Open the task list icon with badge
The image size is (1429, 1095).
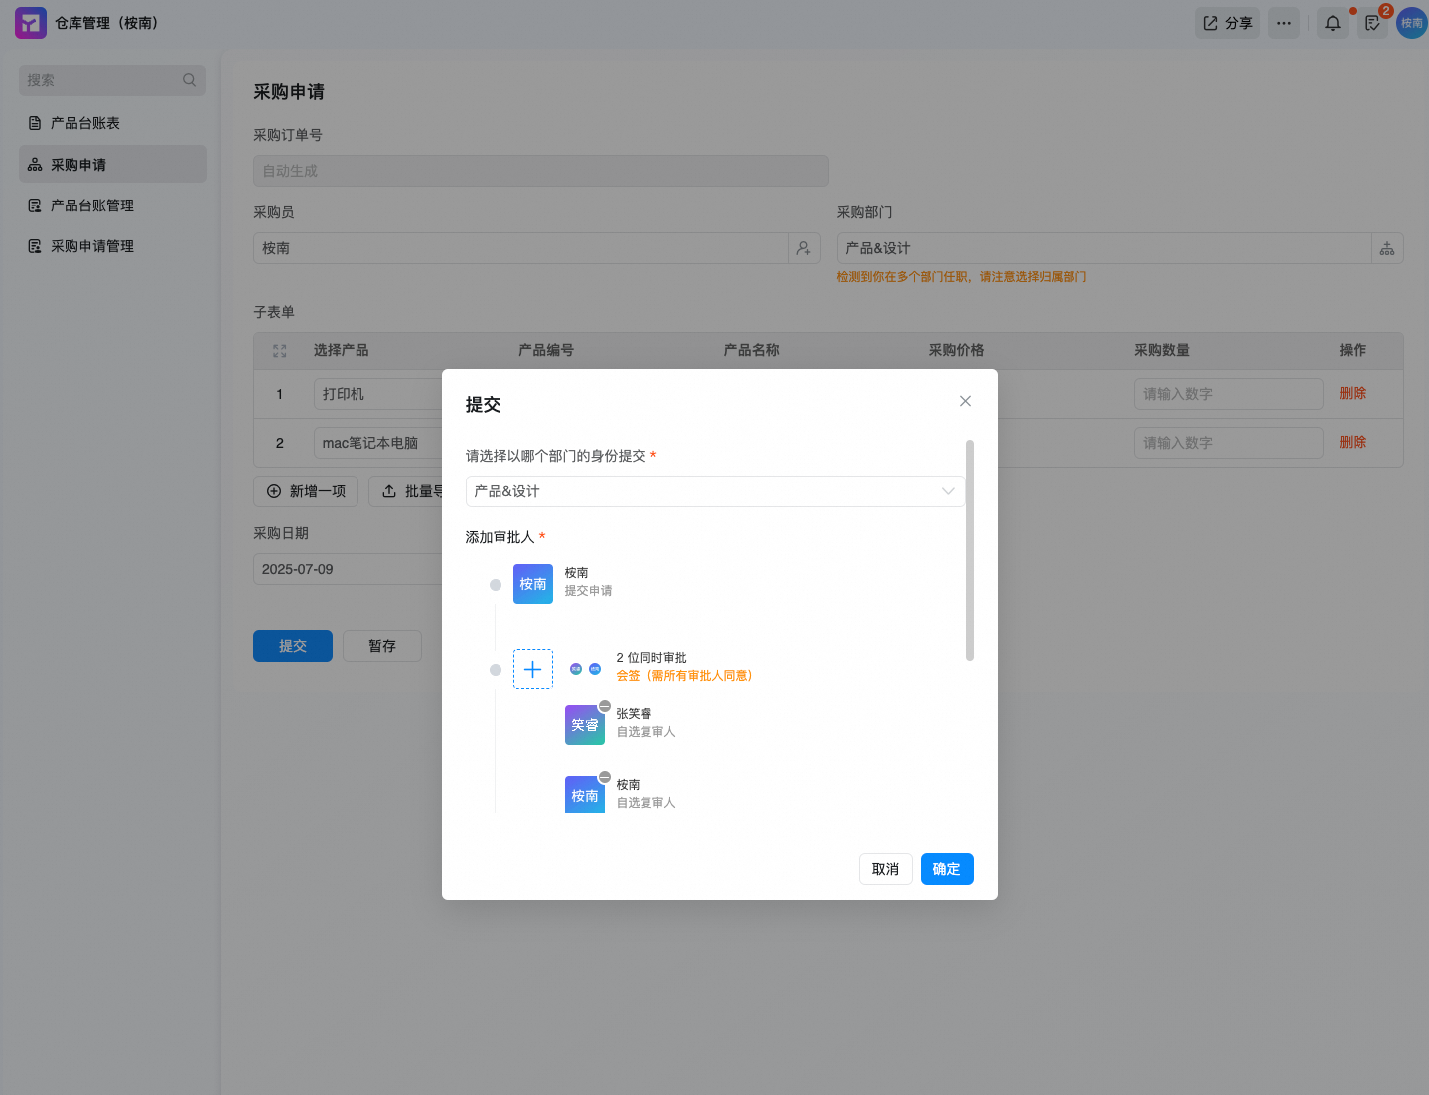1372,23
